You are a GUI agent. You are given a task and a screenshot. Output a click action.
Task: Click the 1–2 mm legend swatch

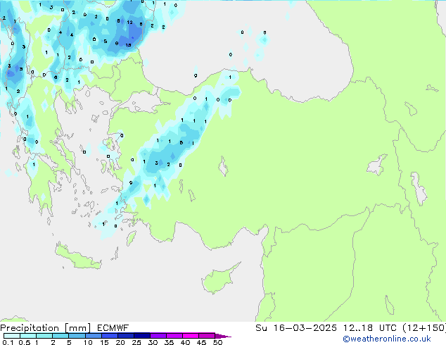tap(44, 336)
